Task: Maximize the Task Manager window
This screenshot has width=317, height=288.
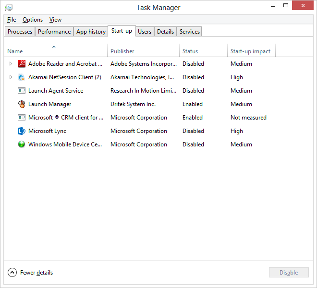Action: pyautogui.click(x=286, y=6)
